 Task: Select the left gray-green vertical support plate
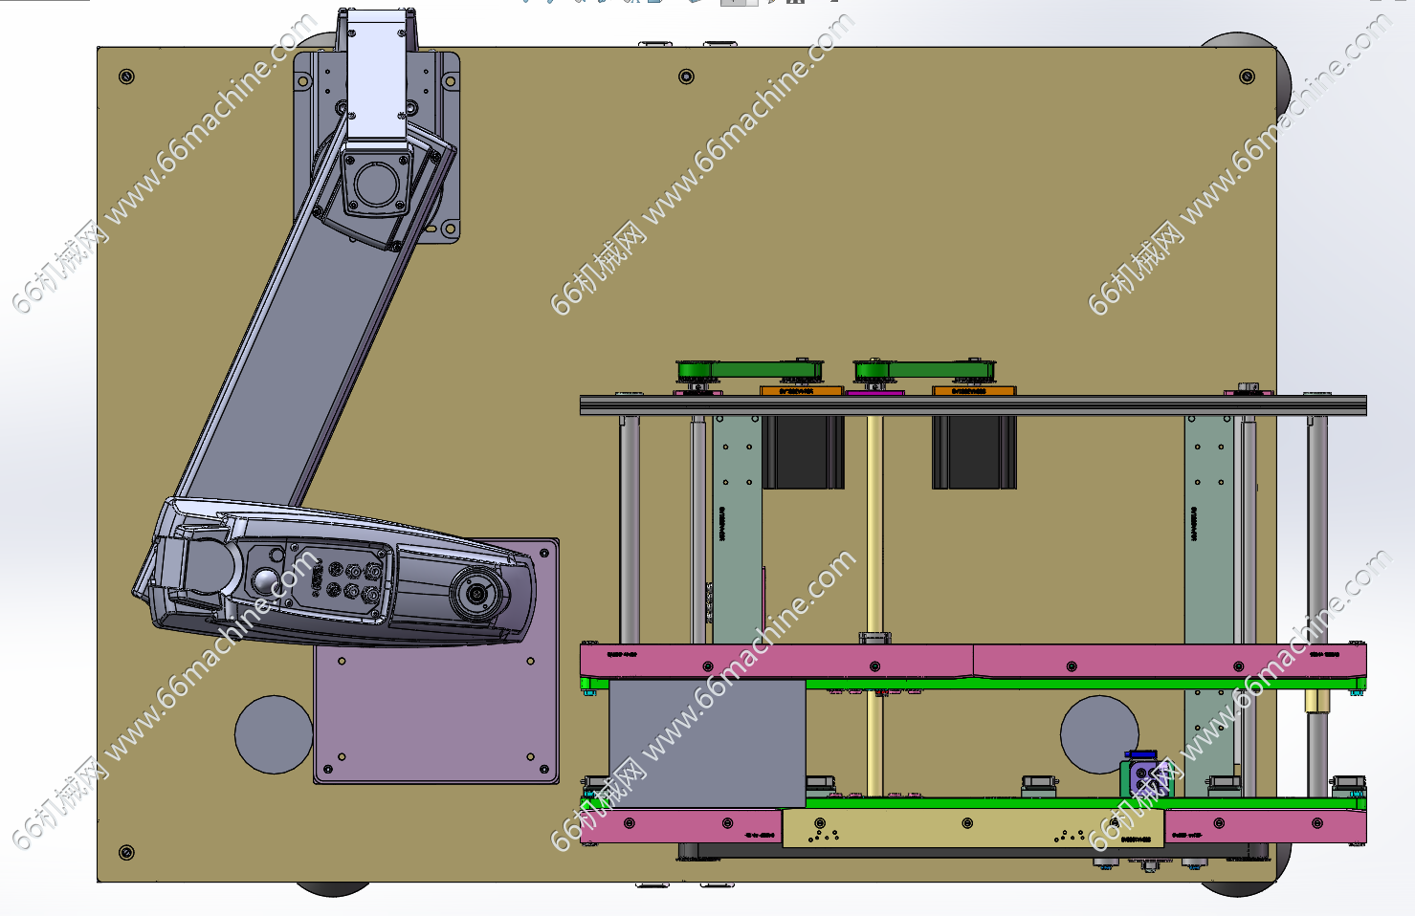(737, 531)
